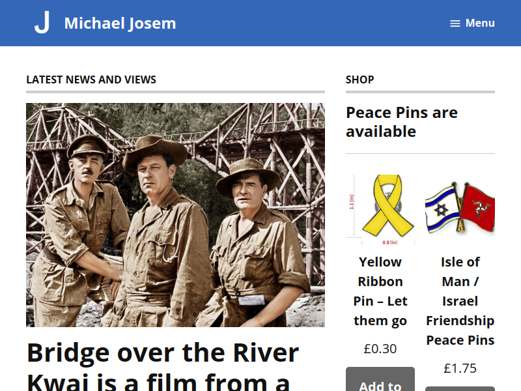The image size is (521, 391).
Task: Click the £0.30 price of Yellow Ribbon Pin
Action: click(x=380, y=349)
